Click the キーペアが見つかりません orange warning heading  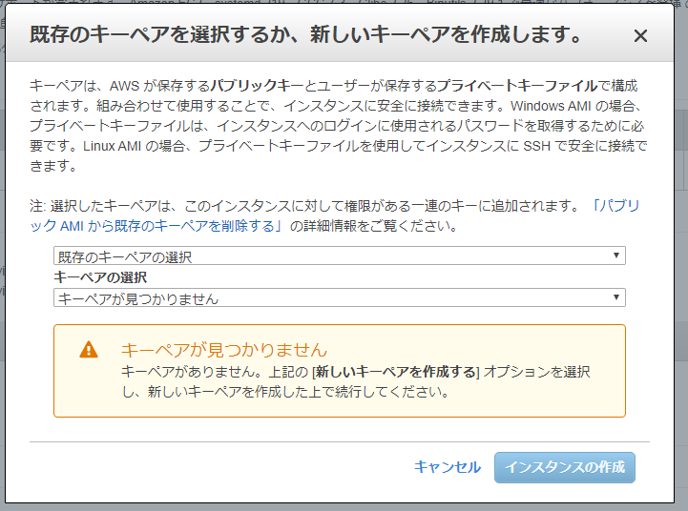click(x=224, y=350)
